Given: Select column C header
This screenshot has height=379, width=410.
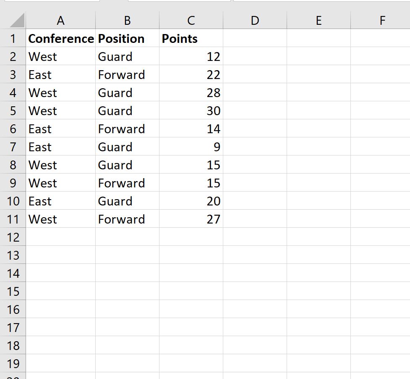Looking at the screenshot, I should pos(191,20).
